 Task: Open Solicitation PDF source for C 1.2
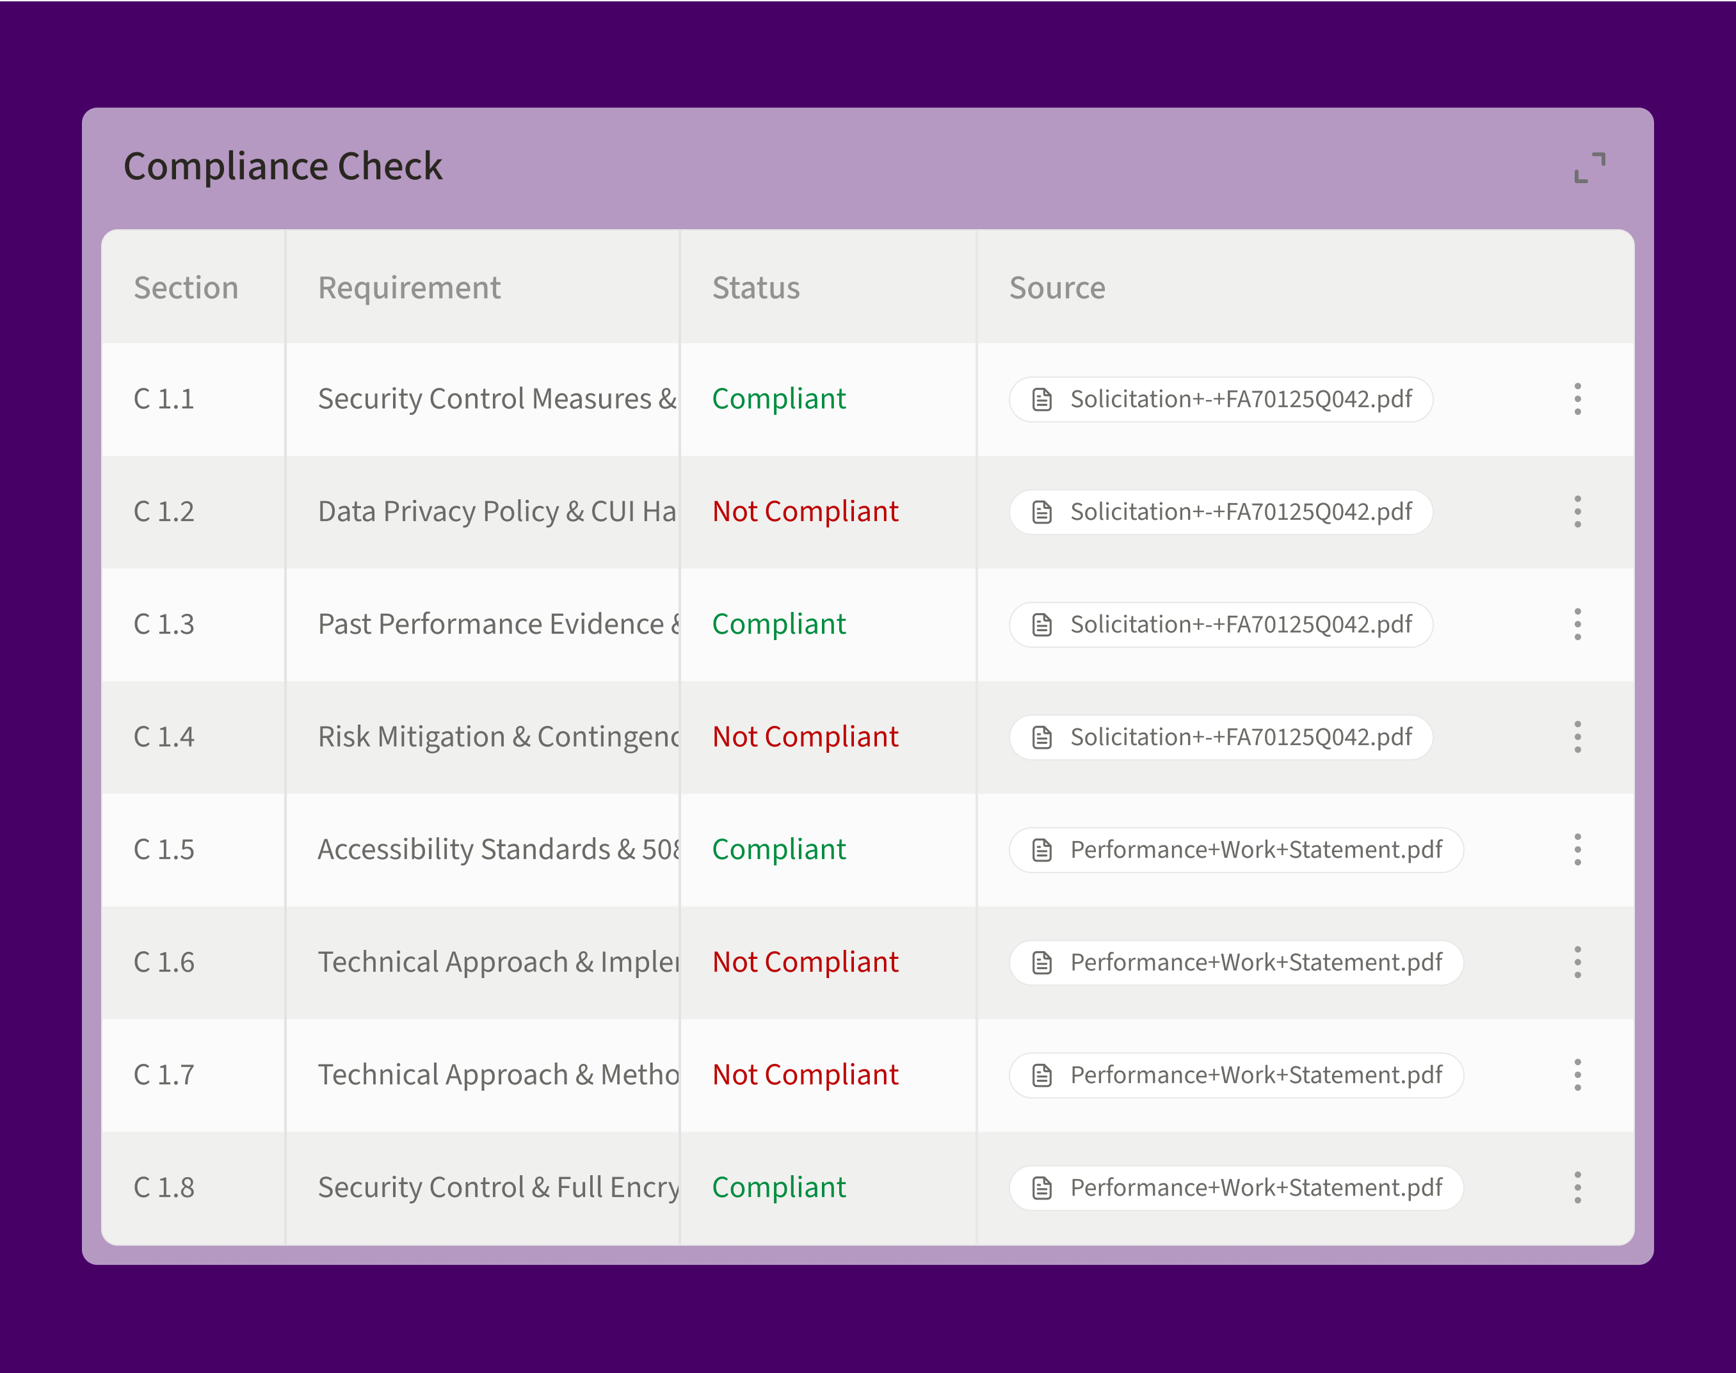coord(1220,511)
